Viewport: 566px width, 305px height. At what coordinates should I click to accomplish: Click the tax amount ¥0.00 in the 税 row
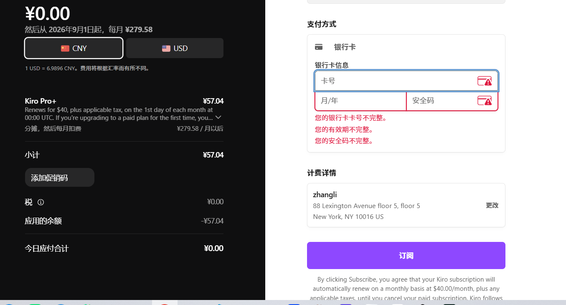(x=215, y=202)
